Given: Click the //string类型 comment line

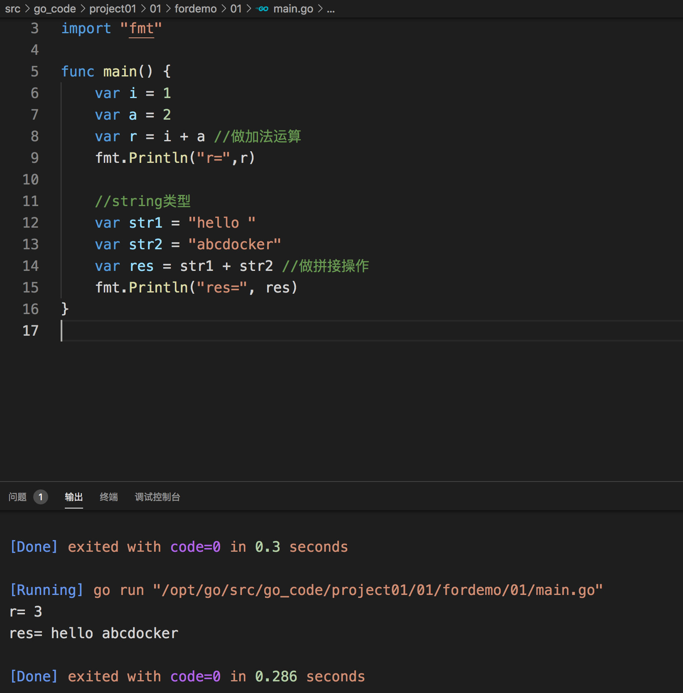Looking at the screenshot, I should (142, 201).
